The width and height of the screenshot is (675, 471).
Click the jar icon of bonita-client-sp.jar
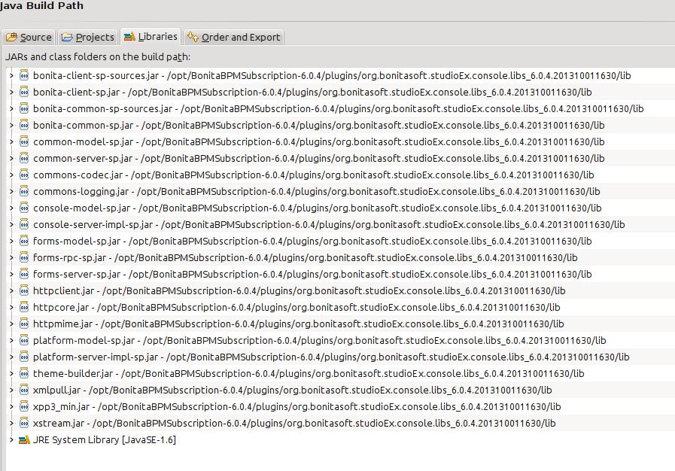24,92
